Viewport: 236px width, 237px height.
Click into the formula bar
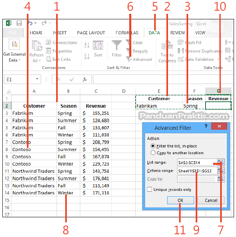[163, 79]
